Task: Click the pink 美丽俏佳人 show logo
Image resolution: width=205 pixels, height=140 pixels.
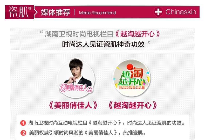Action: (76, 89)
